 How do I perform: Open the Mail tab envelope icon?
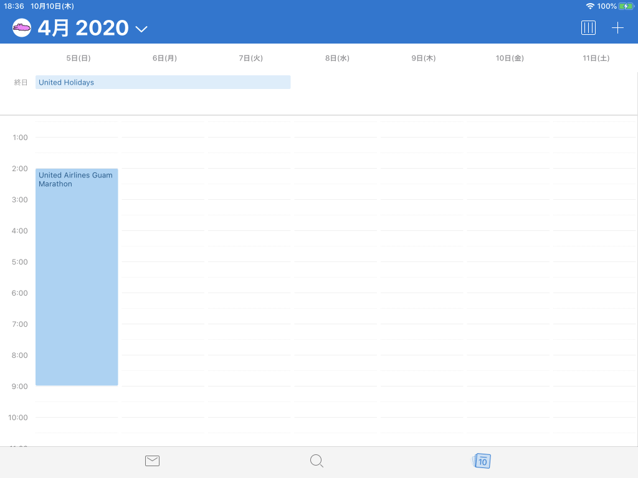click(x=152, y=461)
